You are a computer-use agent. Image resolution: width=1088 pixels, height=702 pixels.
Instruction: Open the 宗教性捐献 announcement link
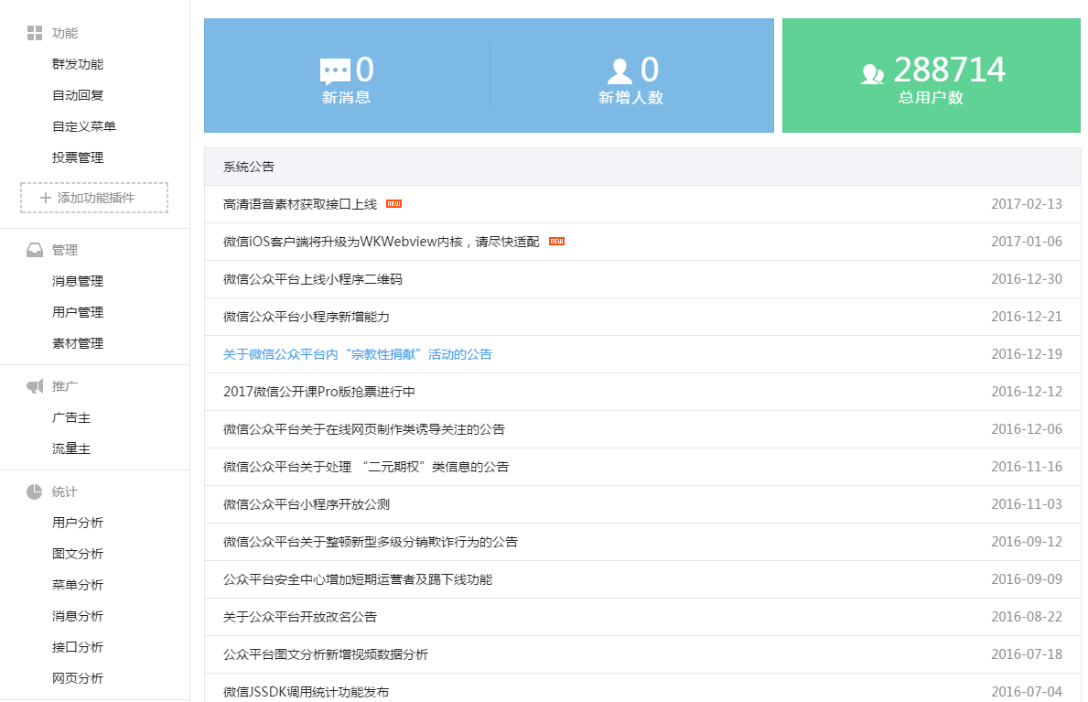pyautogui.click(x=358, y=354)
